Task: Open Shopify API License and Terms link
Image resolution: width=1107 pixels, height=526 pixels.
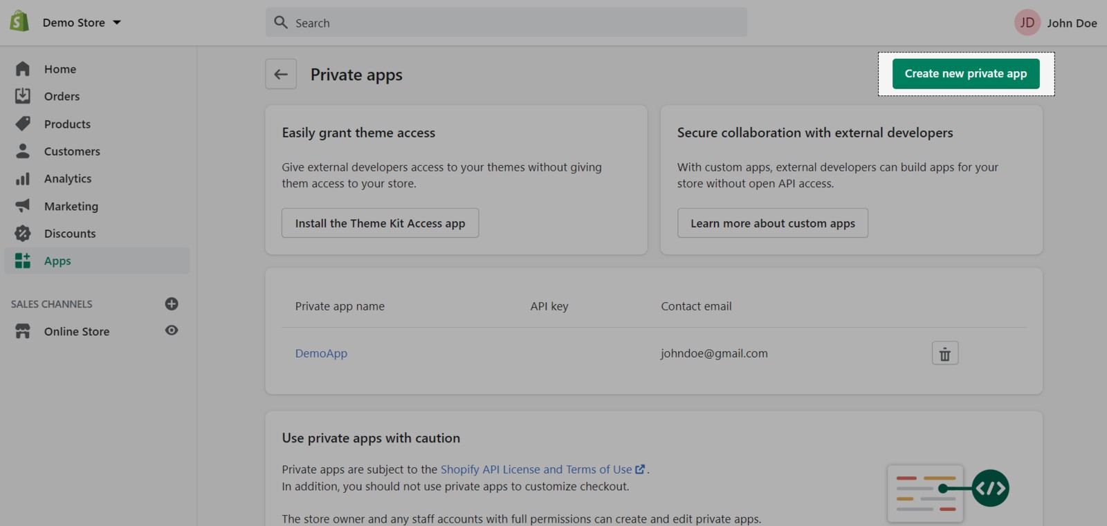Action: pyautogui.click(x=536, y=469)
